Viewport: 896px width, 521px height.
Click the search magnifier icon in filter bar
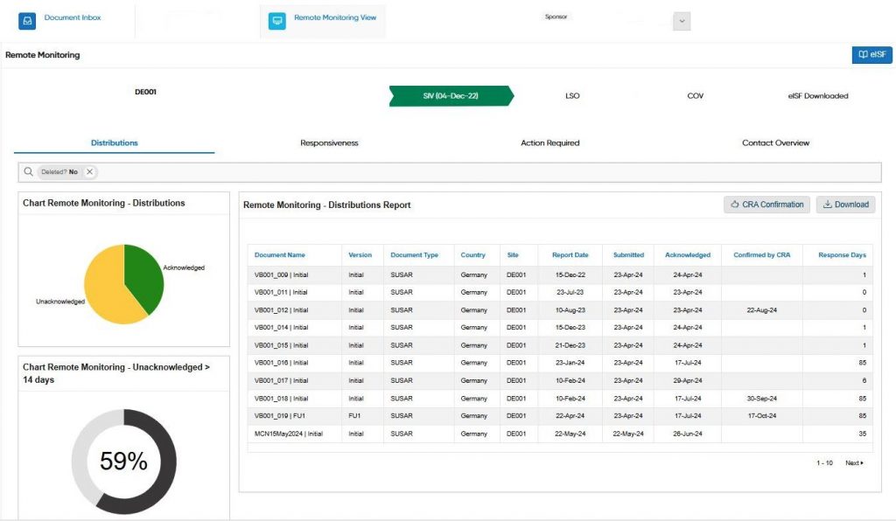29,172
